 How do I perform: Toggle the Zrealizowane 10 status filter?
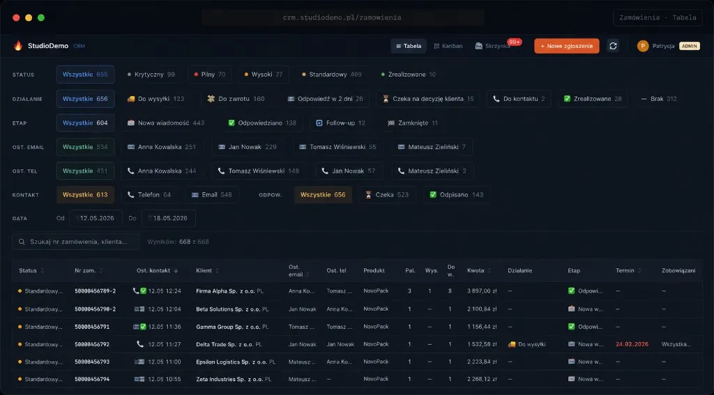(x=409, y=75)
